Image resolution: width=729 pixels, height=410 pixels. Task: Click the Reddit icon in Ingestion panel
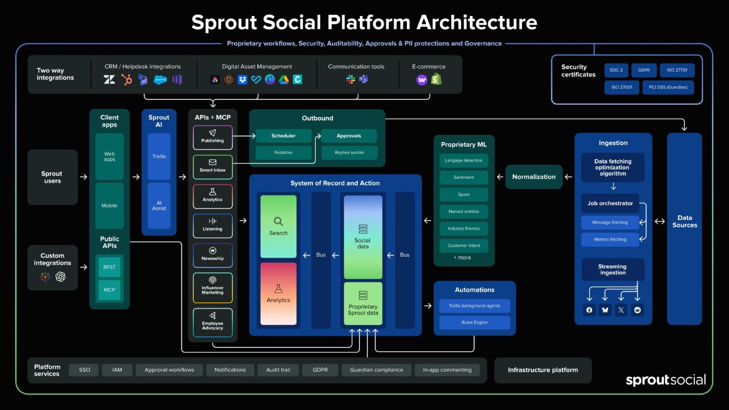(x=637, y=310)
